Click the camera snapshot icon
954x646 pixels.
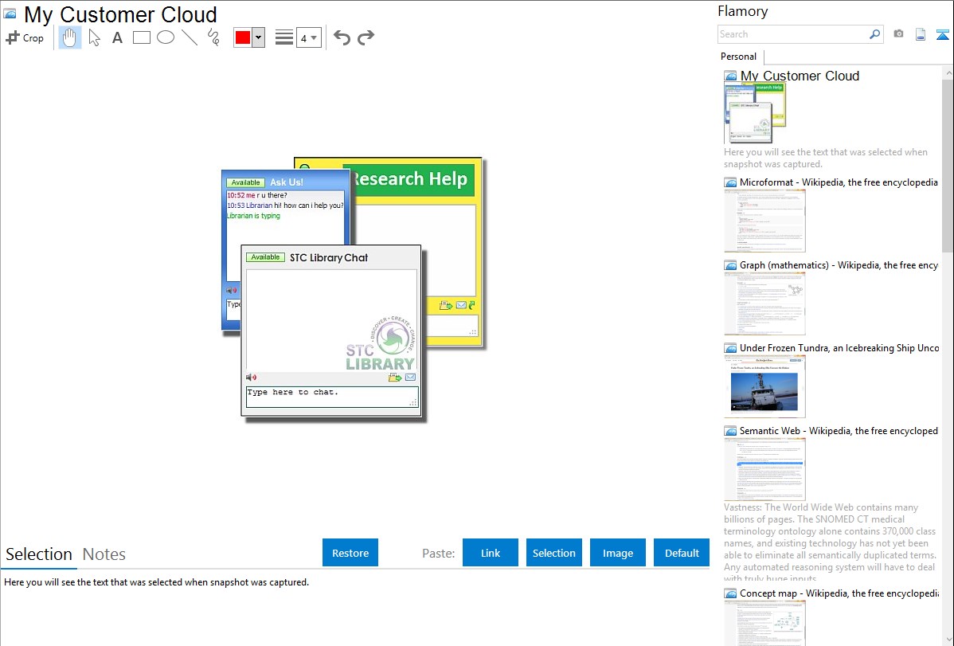[898, 34]
